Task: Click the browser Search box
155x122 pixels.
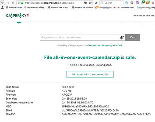Action: point(111,3)
